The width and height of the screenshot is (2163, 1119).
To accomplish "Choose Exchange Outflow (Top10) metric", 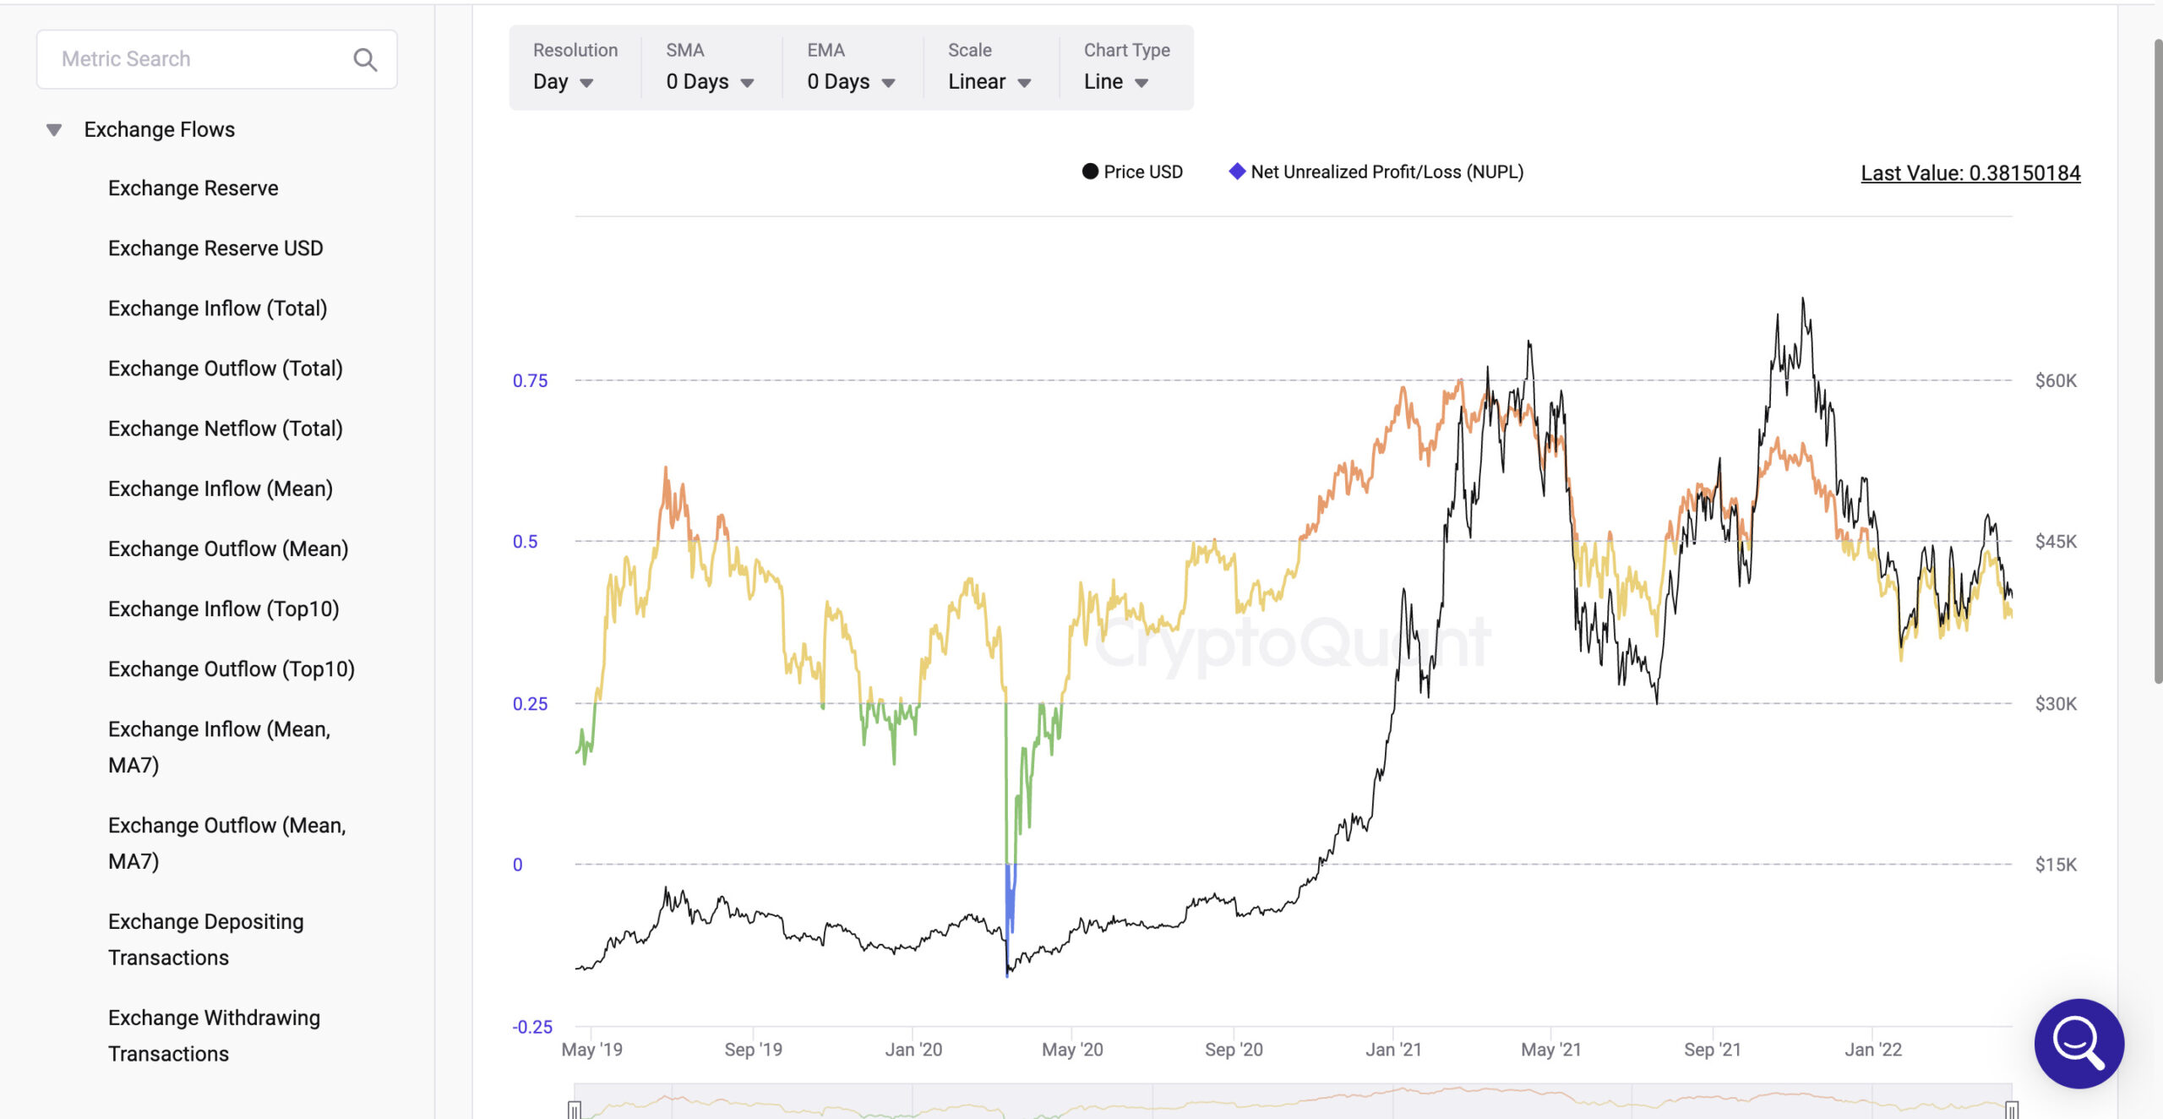I will (232, 669).
